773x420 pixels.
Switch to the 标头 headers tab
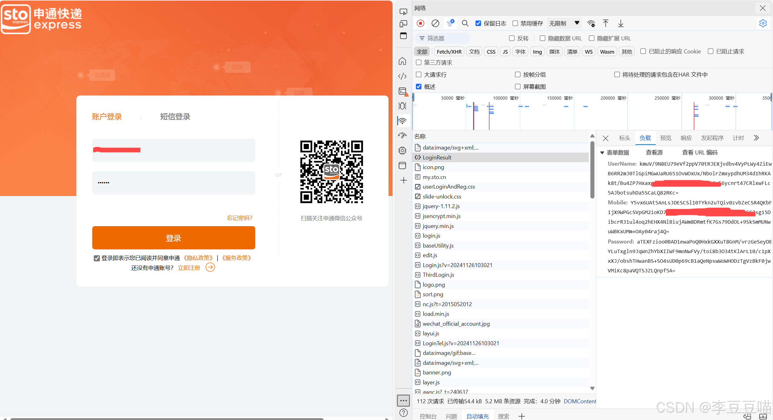coord(625,138)
